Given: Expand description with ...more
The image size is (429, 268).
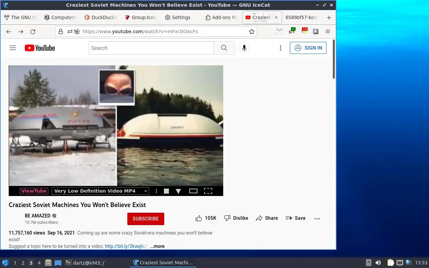Looking at the screenshot, I should (157, 246).
